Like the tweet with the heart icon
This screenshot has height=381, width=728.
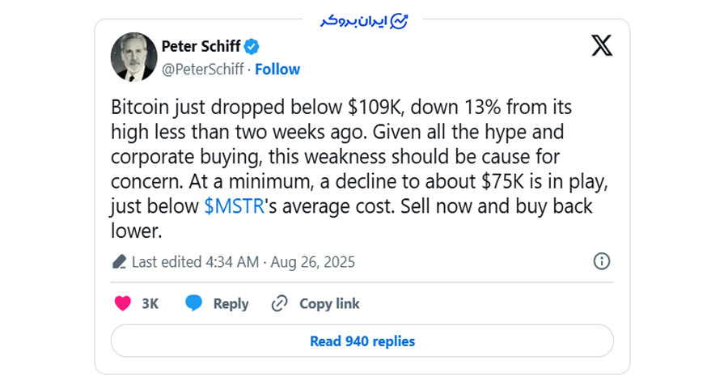[x=123, y=303]
